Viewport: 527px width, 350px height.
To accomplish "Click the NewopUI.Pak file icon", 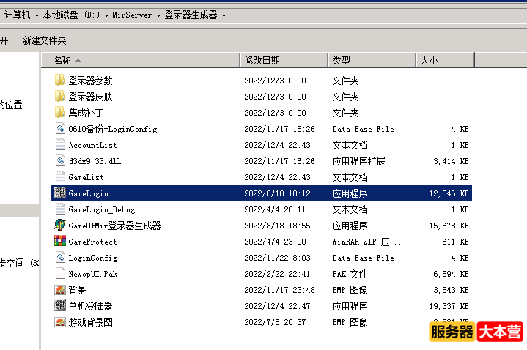I will (60, 274).
